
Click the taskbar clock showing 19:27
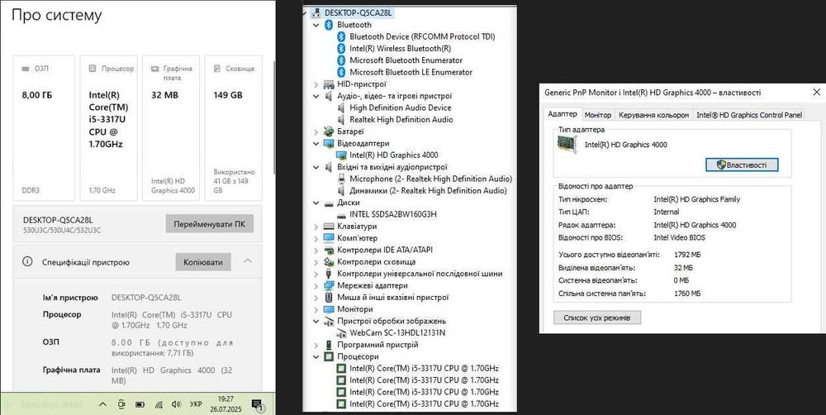(225, 404)
